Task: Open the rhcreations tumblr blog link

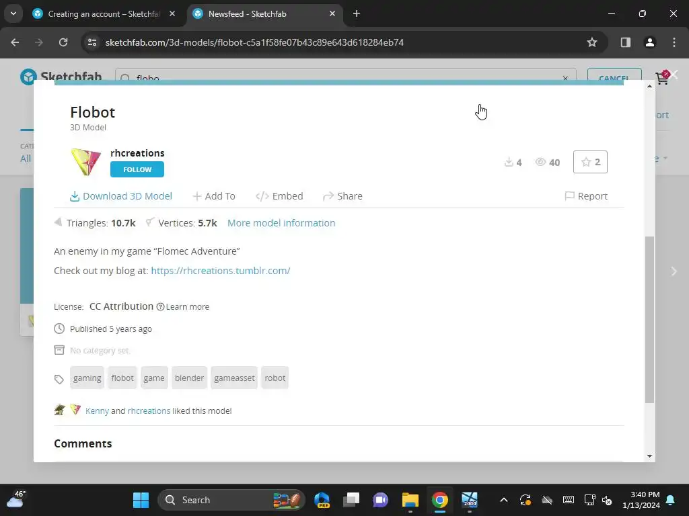Action: coord(221,271)
